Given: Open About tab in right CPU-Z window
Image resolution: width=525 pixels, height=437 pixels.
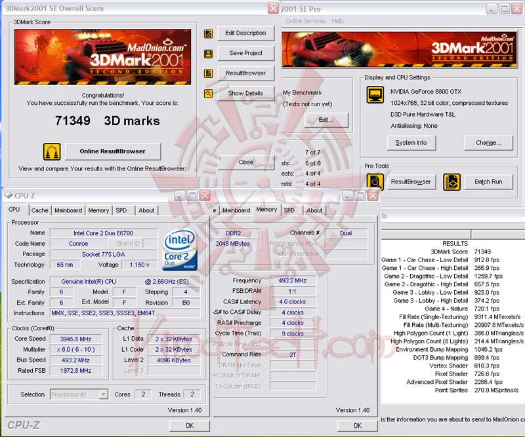Looking at the screenshot, I should [x=314, y=211].
